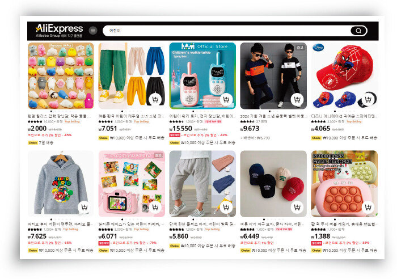Open the hamburger menu next to logo

[x=93, y=31]
